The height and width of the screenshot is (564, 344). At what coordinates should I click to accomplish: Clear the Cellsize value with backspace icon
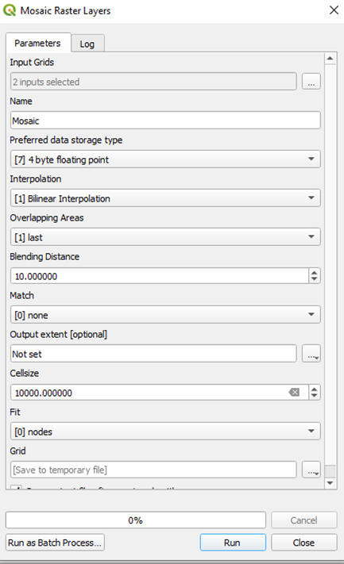point(294,392)
